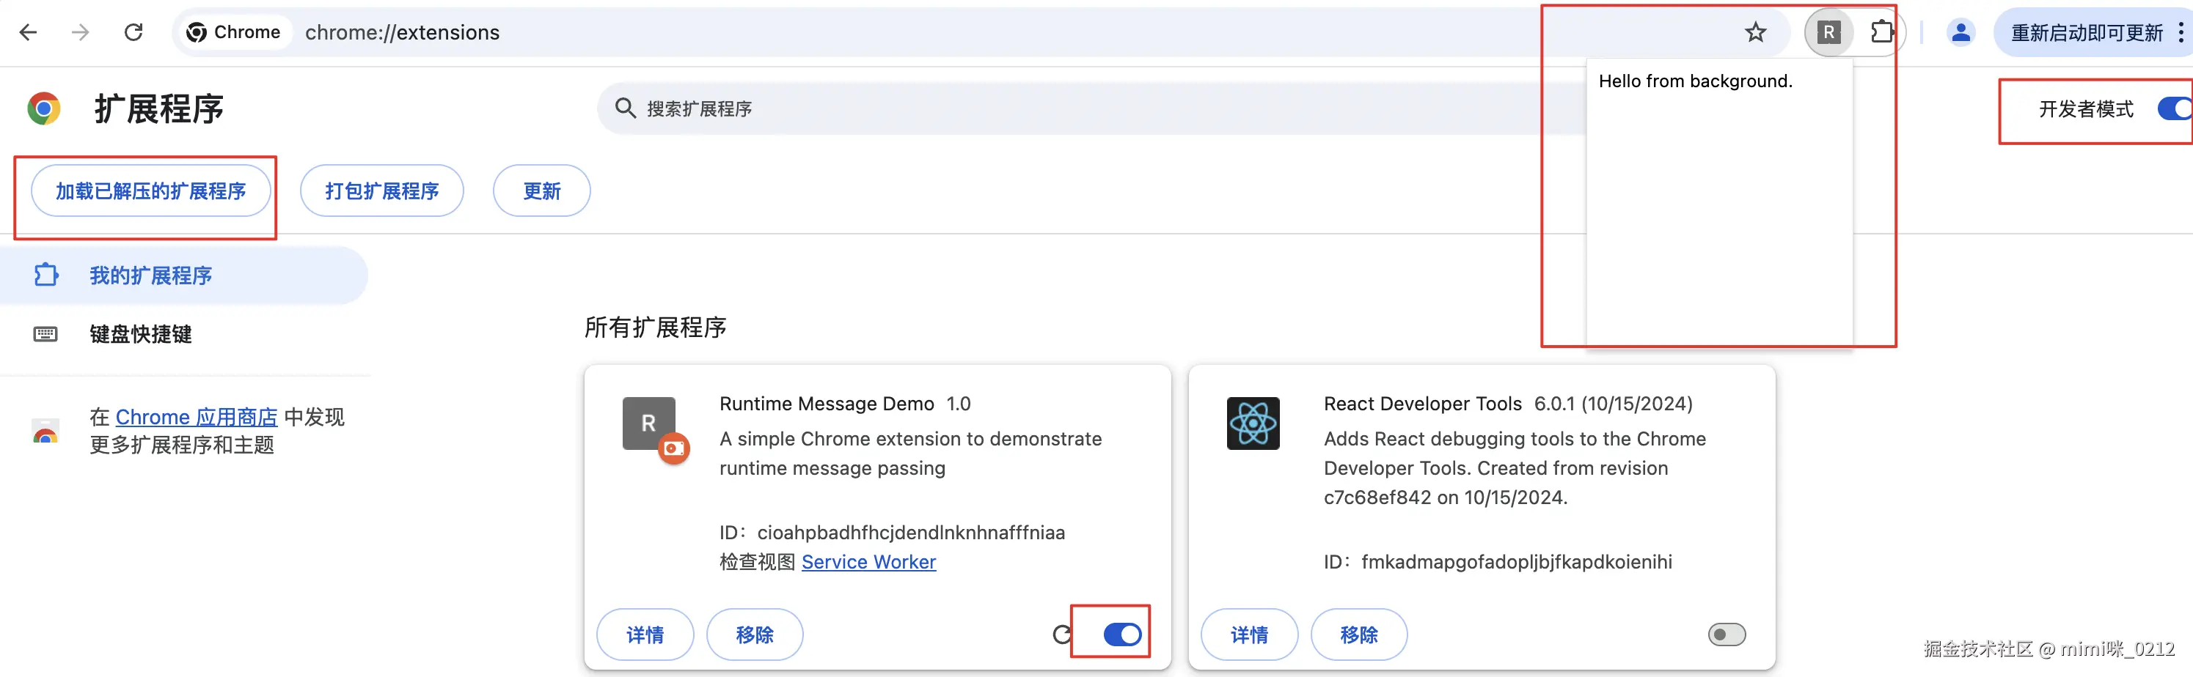Open the user profile avatar
The width and height of the screenshot is (2193, 677).
click(x=1960, y=32)
